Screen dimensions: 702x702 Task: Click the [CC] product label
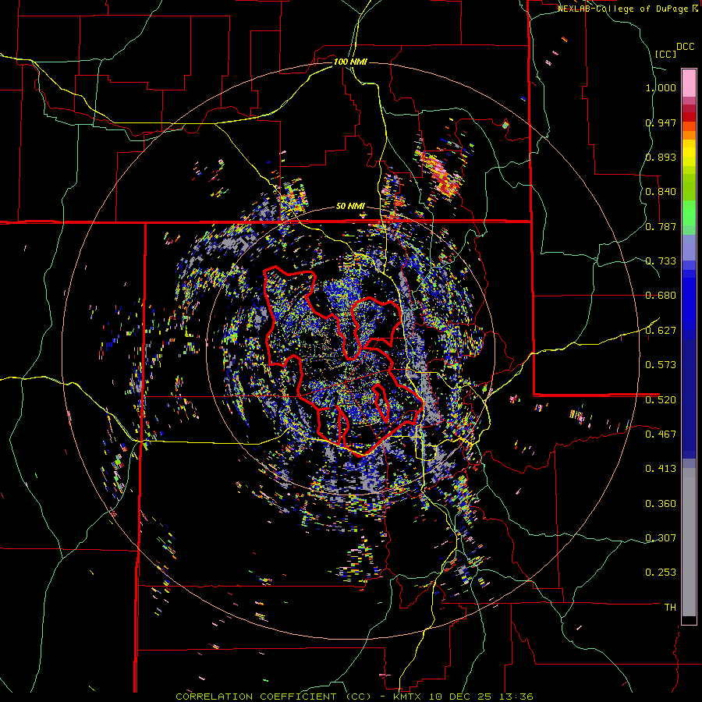point(666,54)
